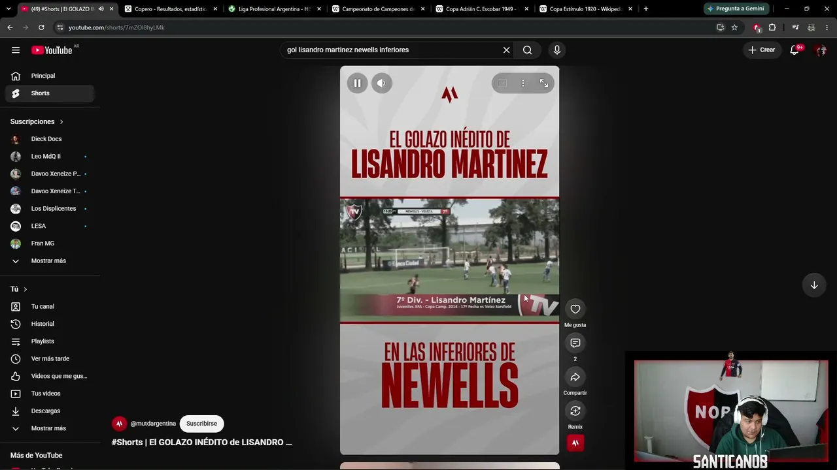Open the Chrome profile avatar

click(x=811, y=27)
